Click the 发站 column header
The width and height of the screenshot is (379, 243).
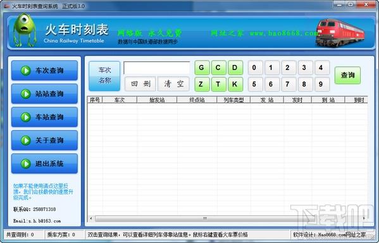tap(267, 100)
